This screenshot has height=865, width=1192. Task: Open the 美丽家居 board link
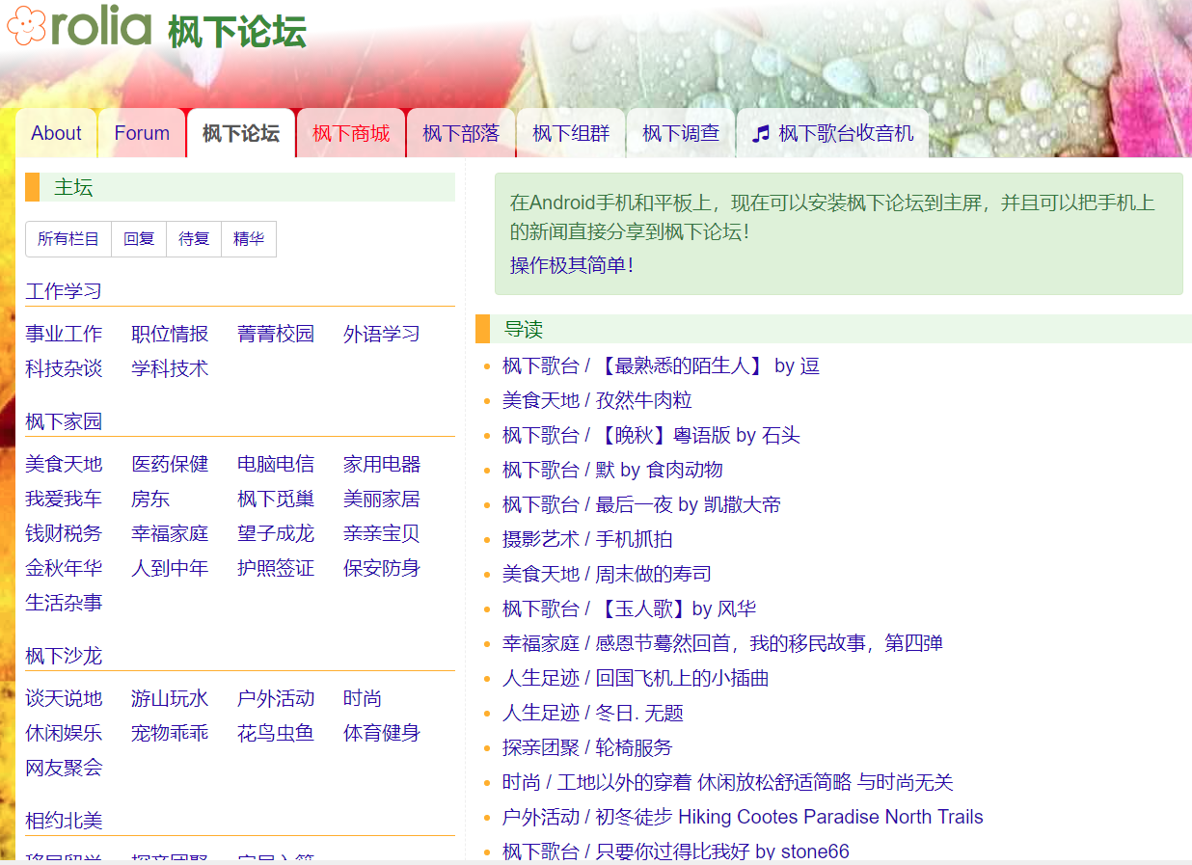pos(382,499)
